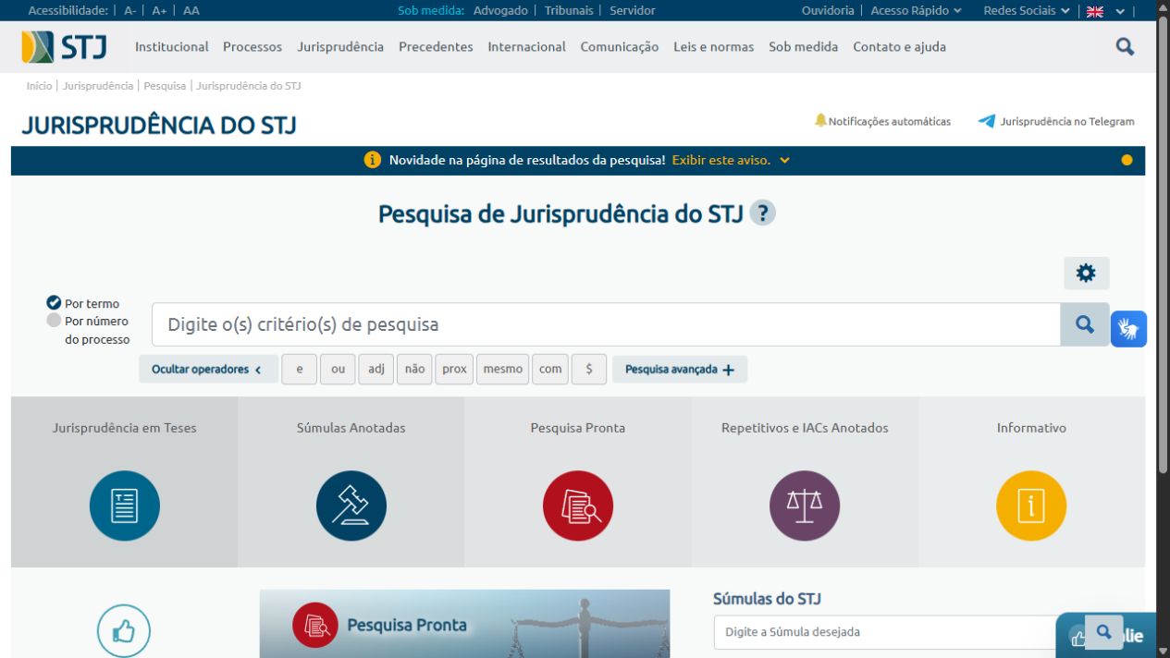1170x658 pixels.
Task: Open site search magnifier in top navigation
Action: [1125, 46]
